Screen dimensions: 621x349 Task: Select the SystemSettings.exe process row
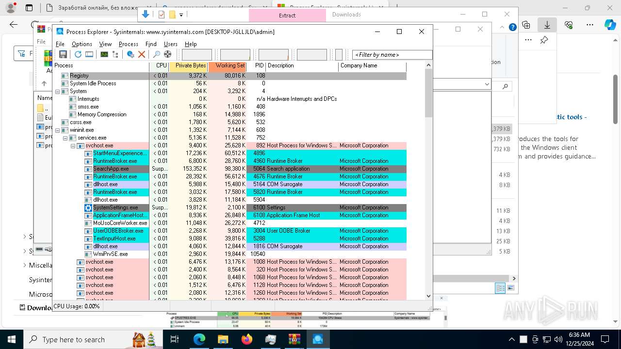(230, 207)
